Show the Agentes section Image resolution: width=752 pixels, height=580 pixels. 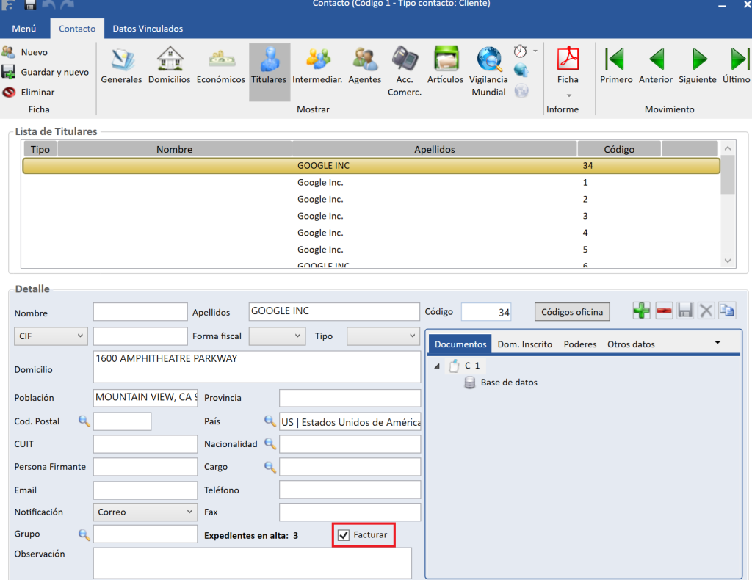(x=364, y=65)
